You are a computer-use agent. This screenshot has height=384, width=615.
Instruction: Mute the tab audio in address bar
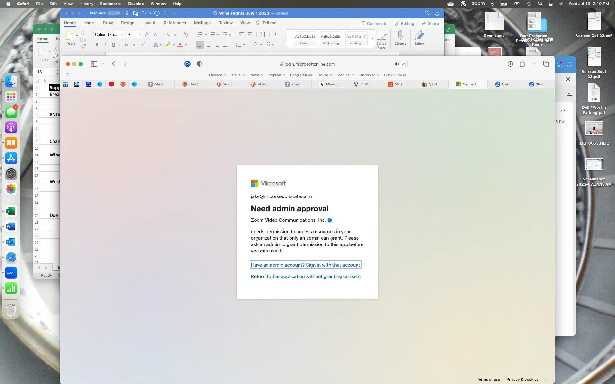tap(397, 64)
